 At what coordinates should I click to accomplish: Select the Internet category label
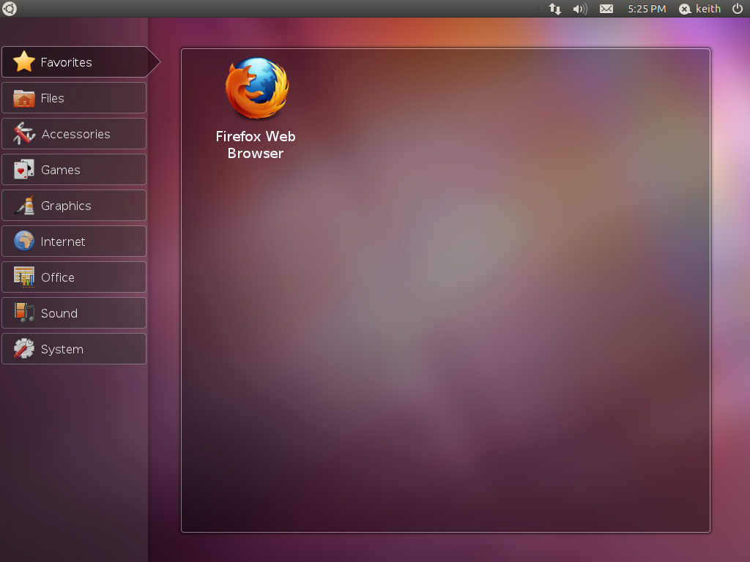[63, 241]
